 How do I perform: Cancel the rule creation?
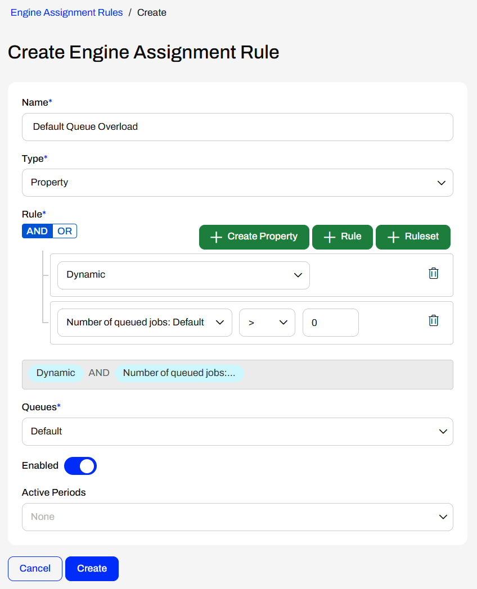[x=35, y=568]
